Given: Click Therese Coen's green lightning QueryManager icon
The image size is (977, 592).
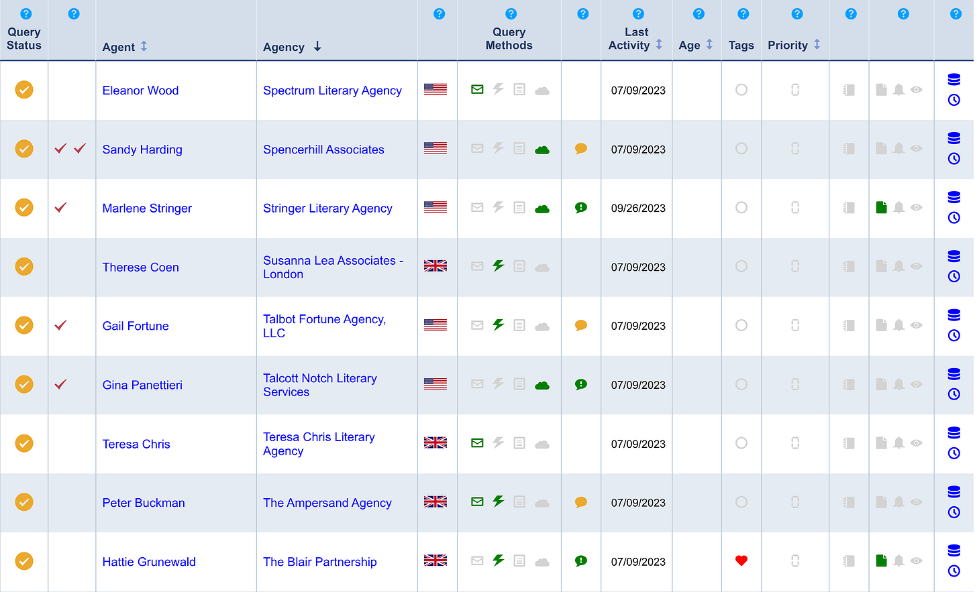Looking at the screenshot, I should (x=498, y=265).
